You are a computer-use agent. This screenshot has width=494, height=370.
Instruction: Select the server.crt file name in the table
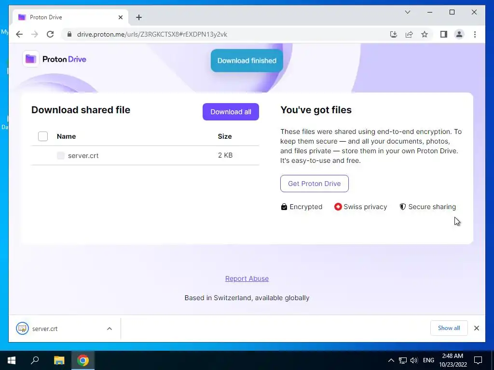click(x=83, y=156)
